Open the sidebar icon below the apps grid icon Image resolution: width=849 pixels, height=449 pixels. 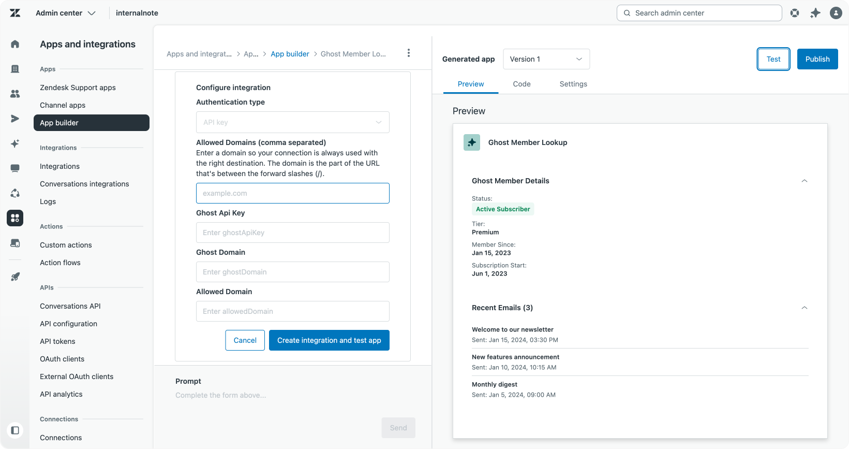(x=15, y=243)
